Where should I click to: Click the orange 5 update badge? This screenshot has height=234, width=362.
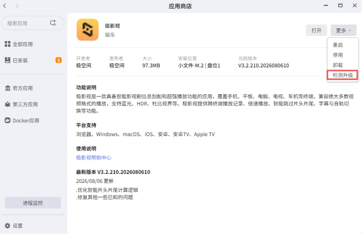tap(58, 60)
